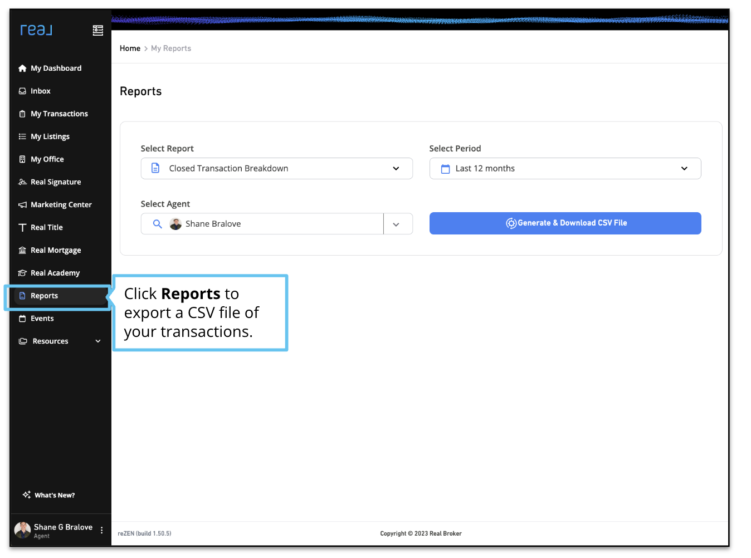The height and width of the screenshot is (558, 751).
Task: Click the bank icon beside Real Mortgage
Action: [22, 251]
